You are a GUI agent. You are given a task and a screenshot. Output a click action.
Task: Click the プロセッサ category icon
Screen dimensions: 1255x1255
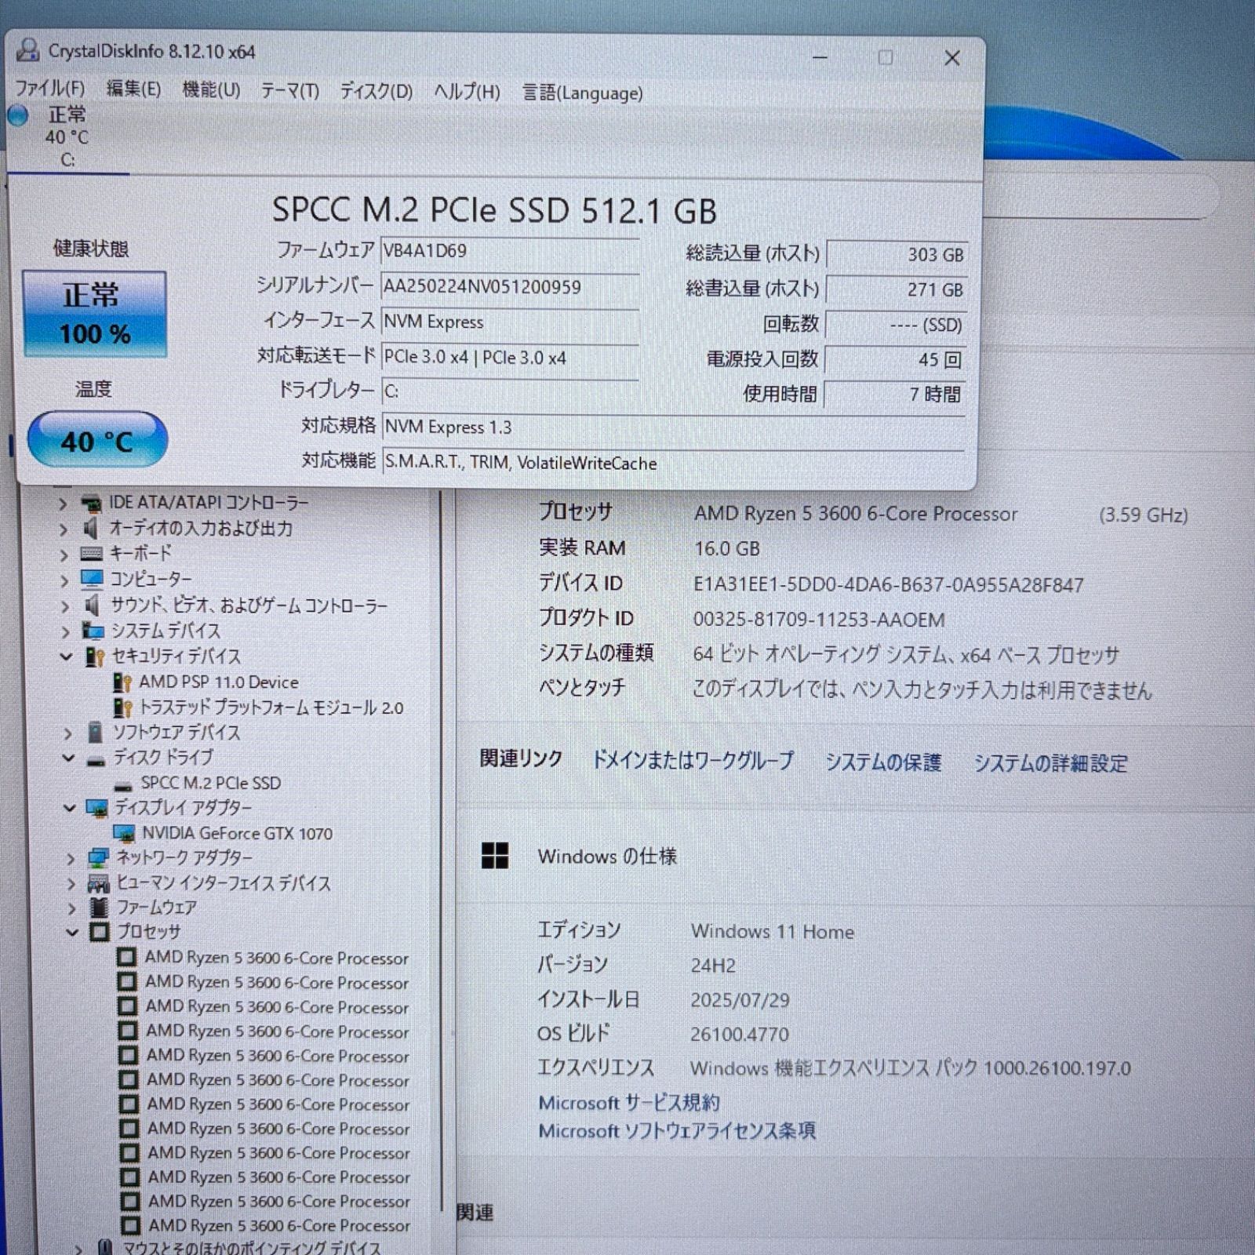point(100,933)
